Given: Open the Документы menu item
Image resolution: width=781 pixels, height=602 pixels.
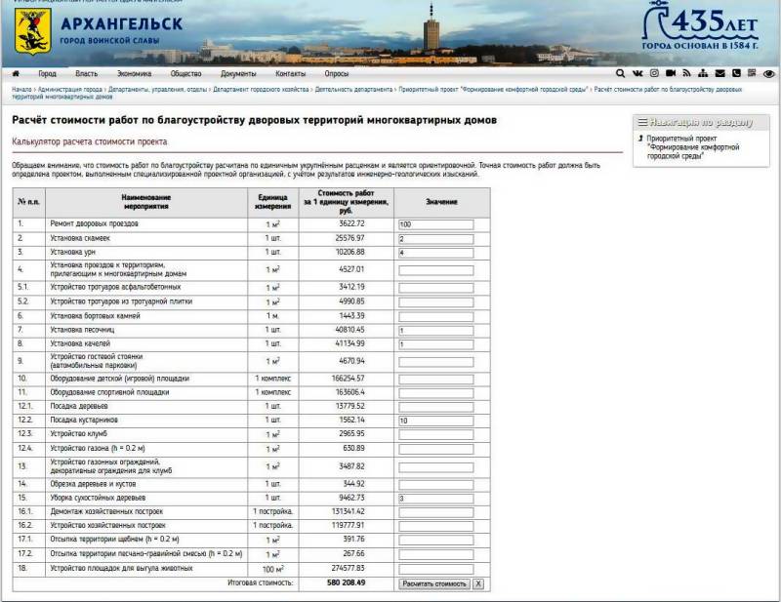Looking at the screenshot, I should click(238, 73).
